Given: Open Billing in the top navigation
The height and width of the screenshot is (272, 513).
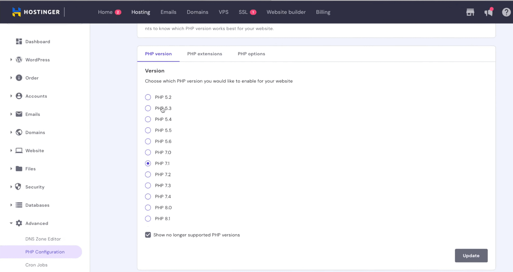Looking at the screenshot, I should (323, 12).
